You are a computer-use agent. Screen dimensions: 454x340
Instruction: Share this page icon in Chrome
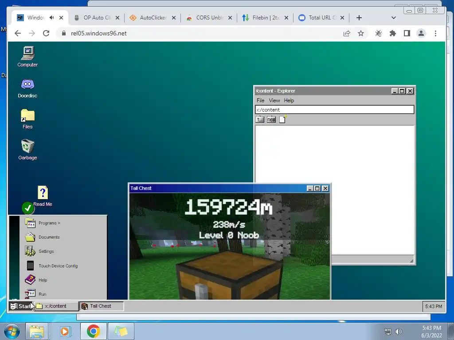tap(347, 34)
